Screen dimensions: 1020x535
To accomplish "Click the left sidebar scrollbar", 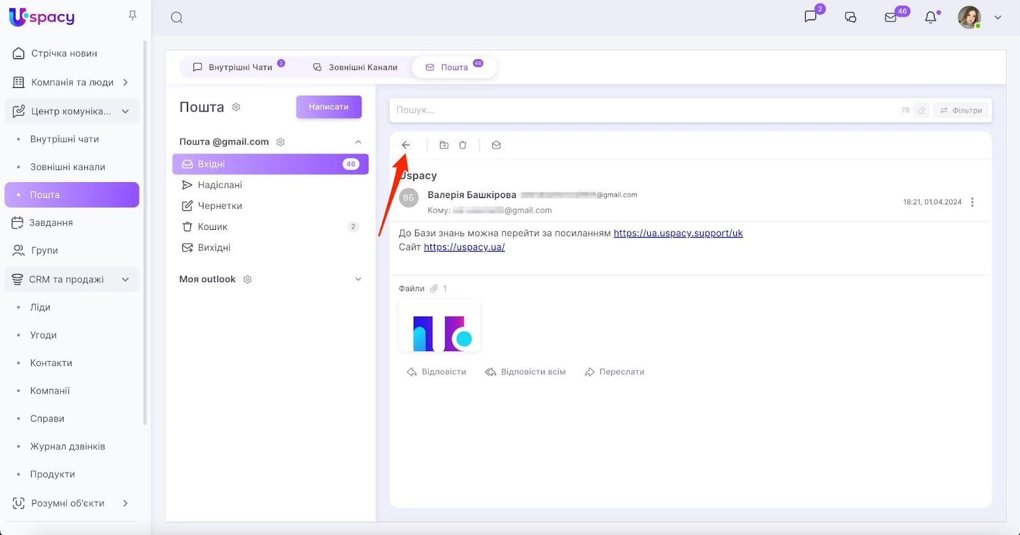I will [x=145, y=232].
